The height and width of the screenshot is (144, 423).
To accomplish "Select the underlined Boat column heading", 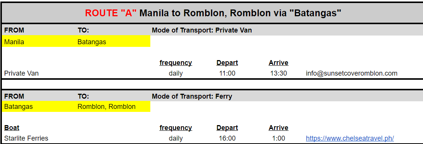I will pyautogui.click(x=12, y=128).
